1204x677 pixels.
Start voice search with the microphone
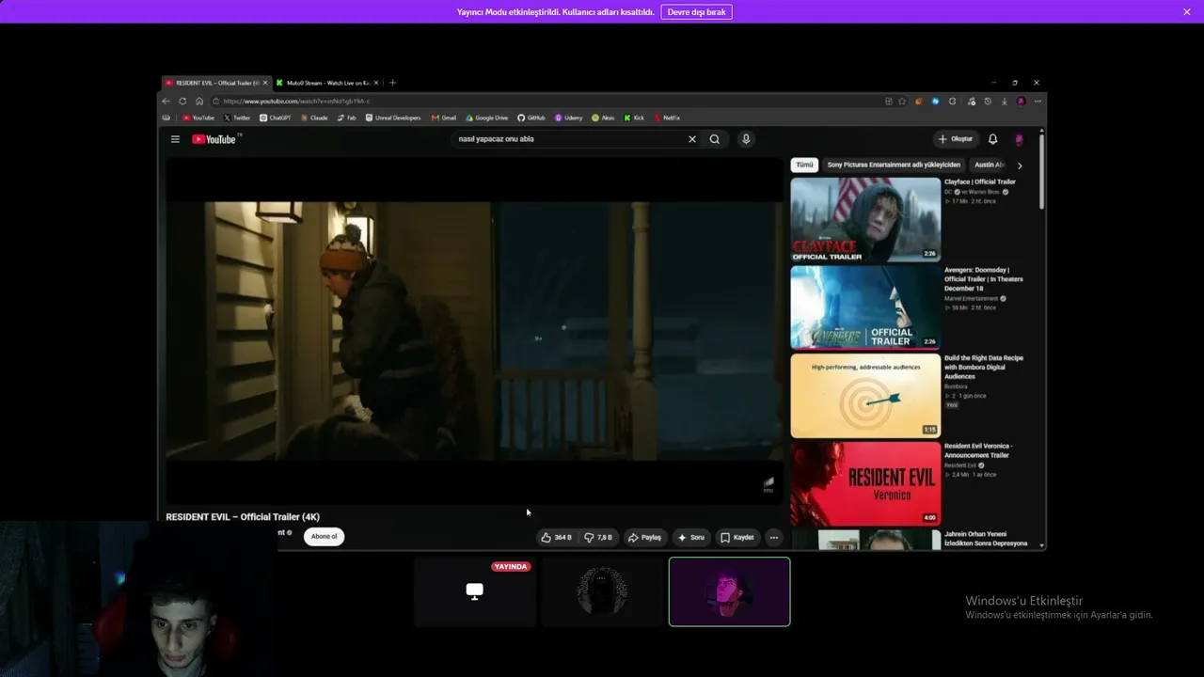[x=746, y=139]
